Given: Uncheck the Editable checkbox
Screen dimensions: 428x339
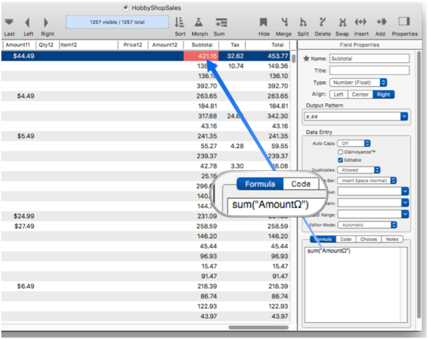Looking at the screenshot, I should tap(340, 160).
